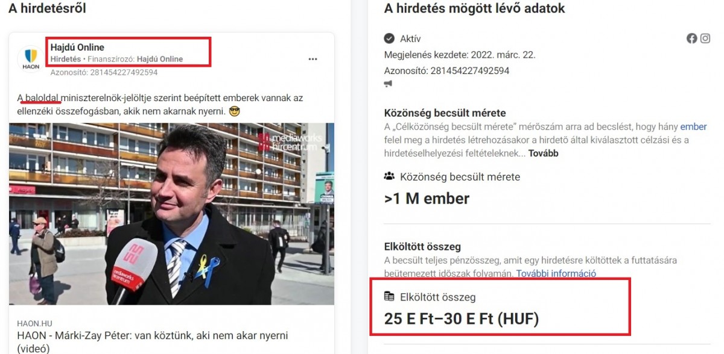Click the >1 M ember audience value
The height and width of the screenshot is (354, 724).
(x=427, y=199)
